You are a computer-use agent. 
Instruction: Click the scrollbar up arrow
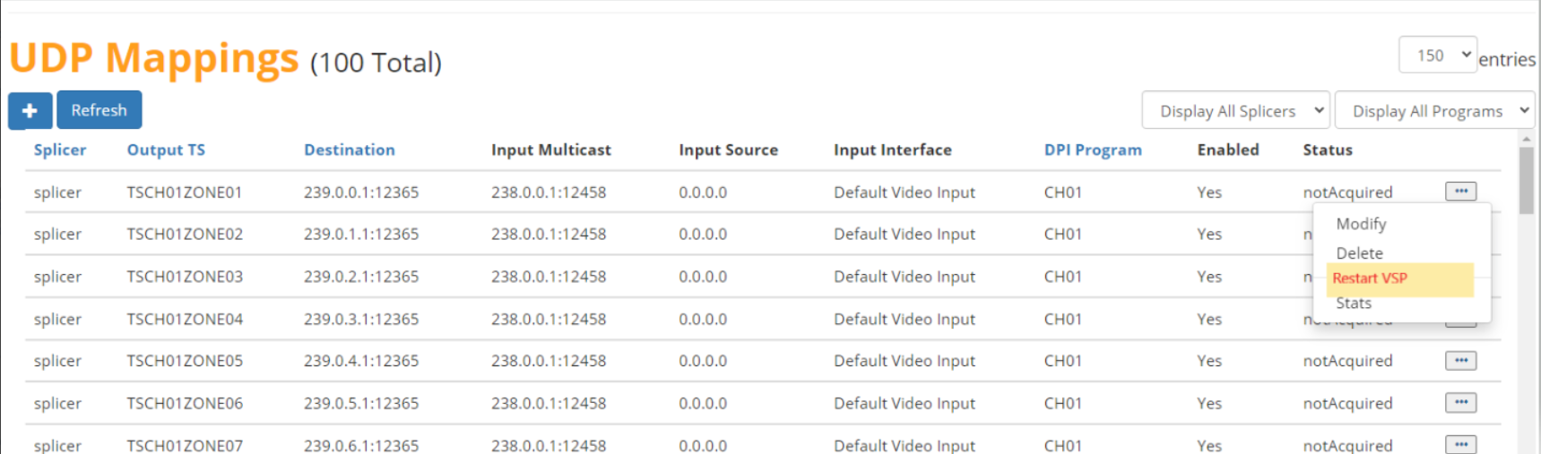1526,139
